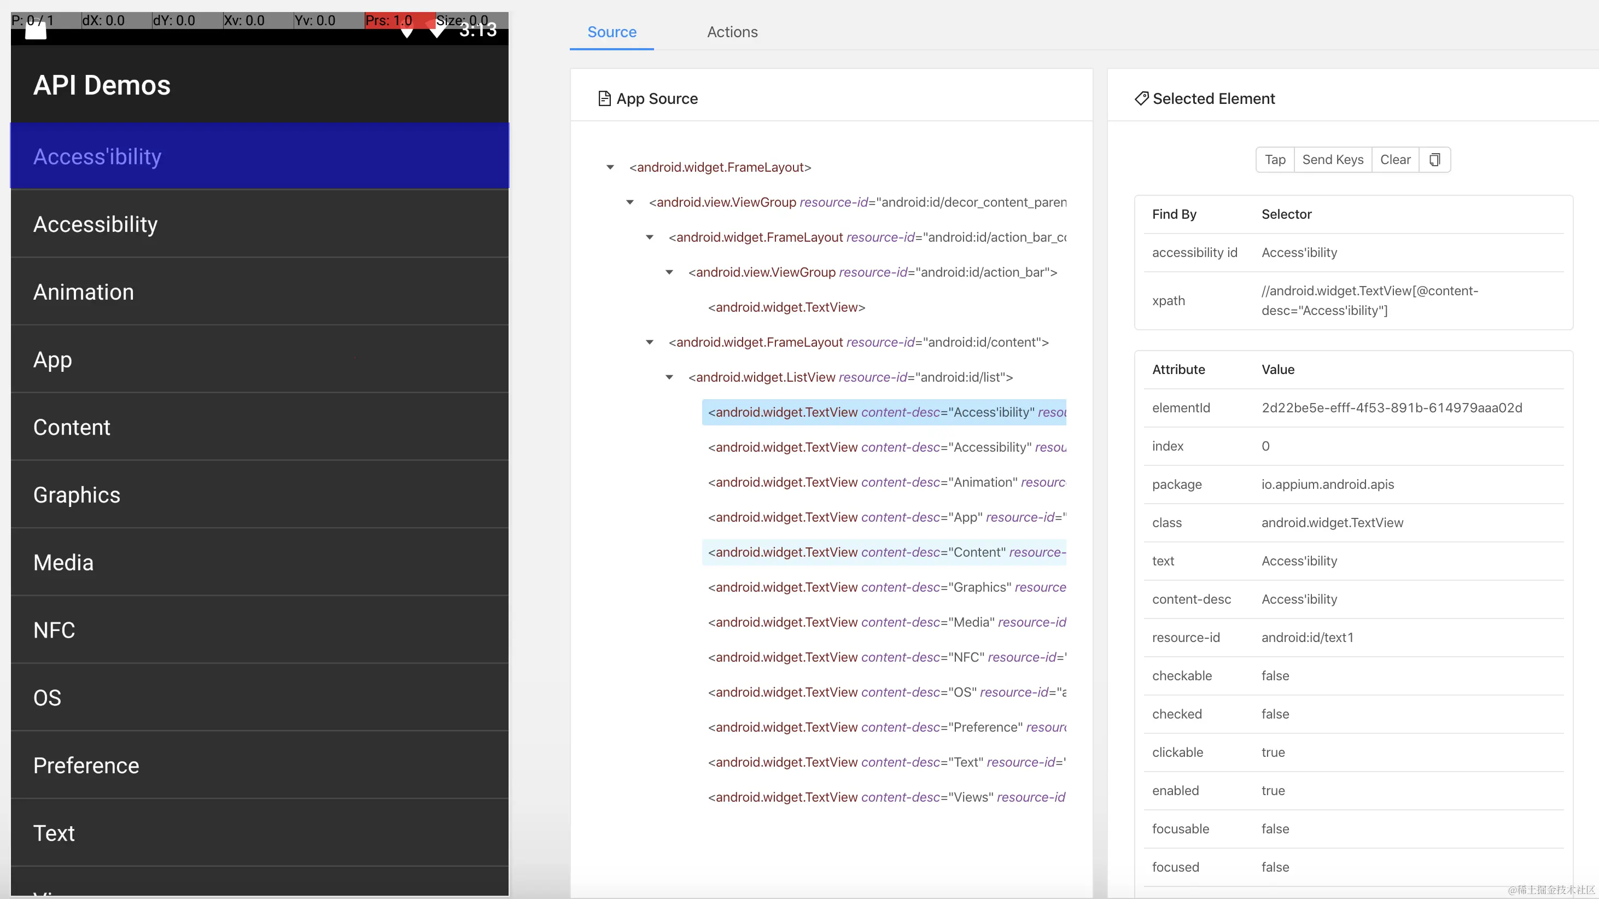The image size is (1599, 899).
Task: Collapse the decor_content_parent ViewGroup node
Action: (x=630, y=202)
